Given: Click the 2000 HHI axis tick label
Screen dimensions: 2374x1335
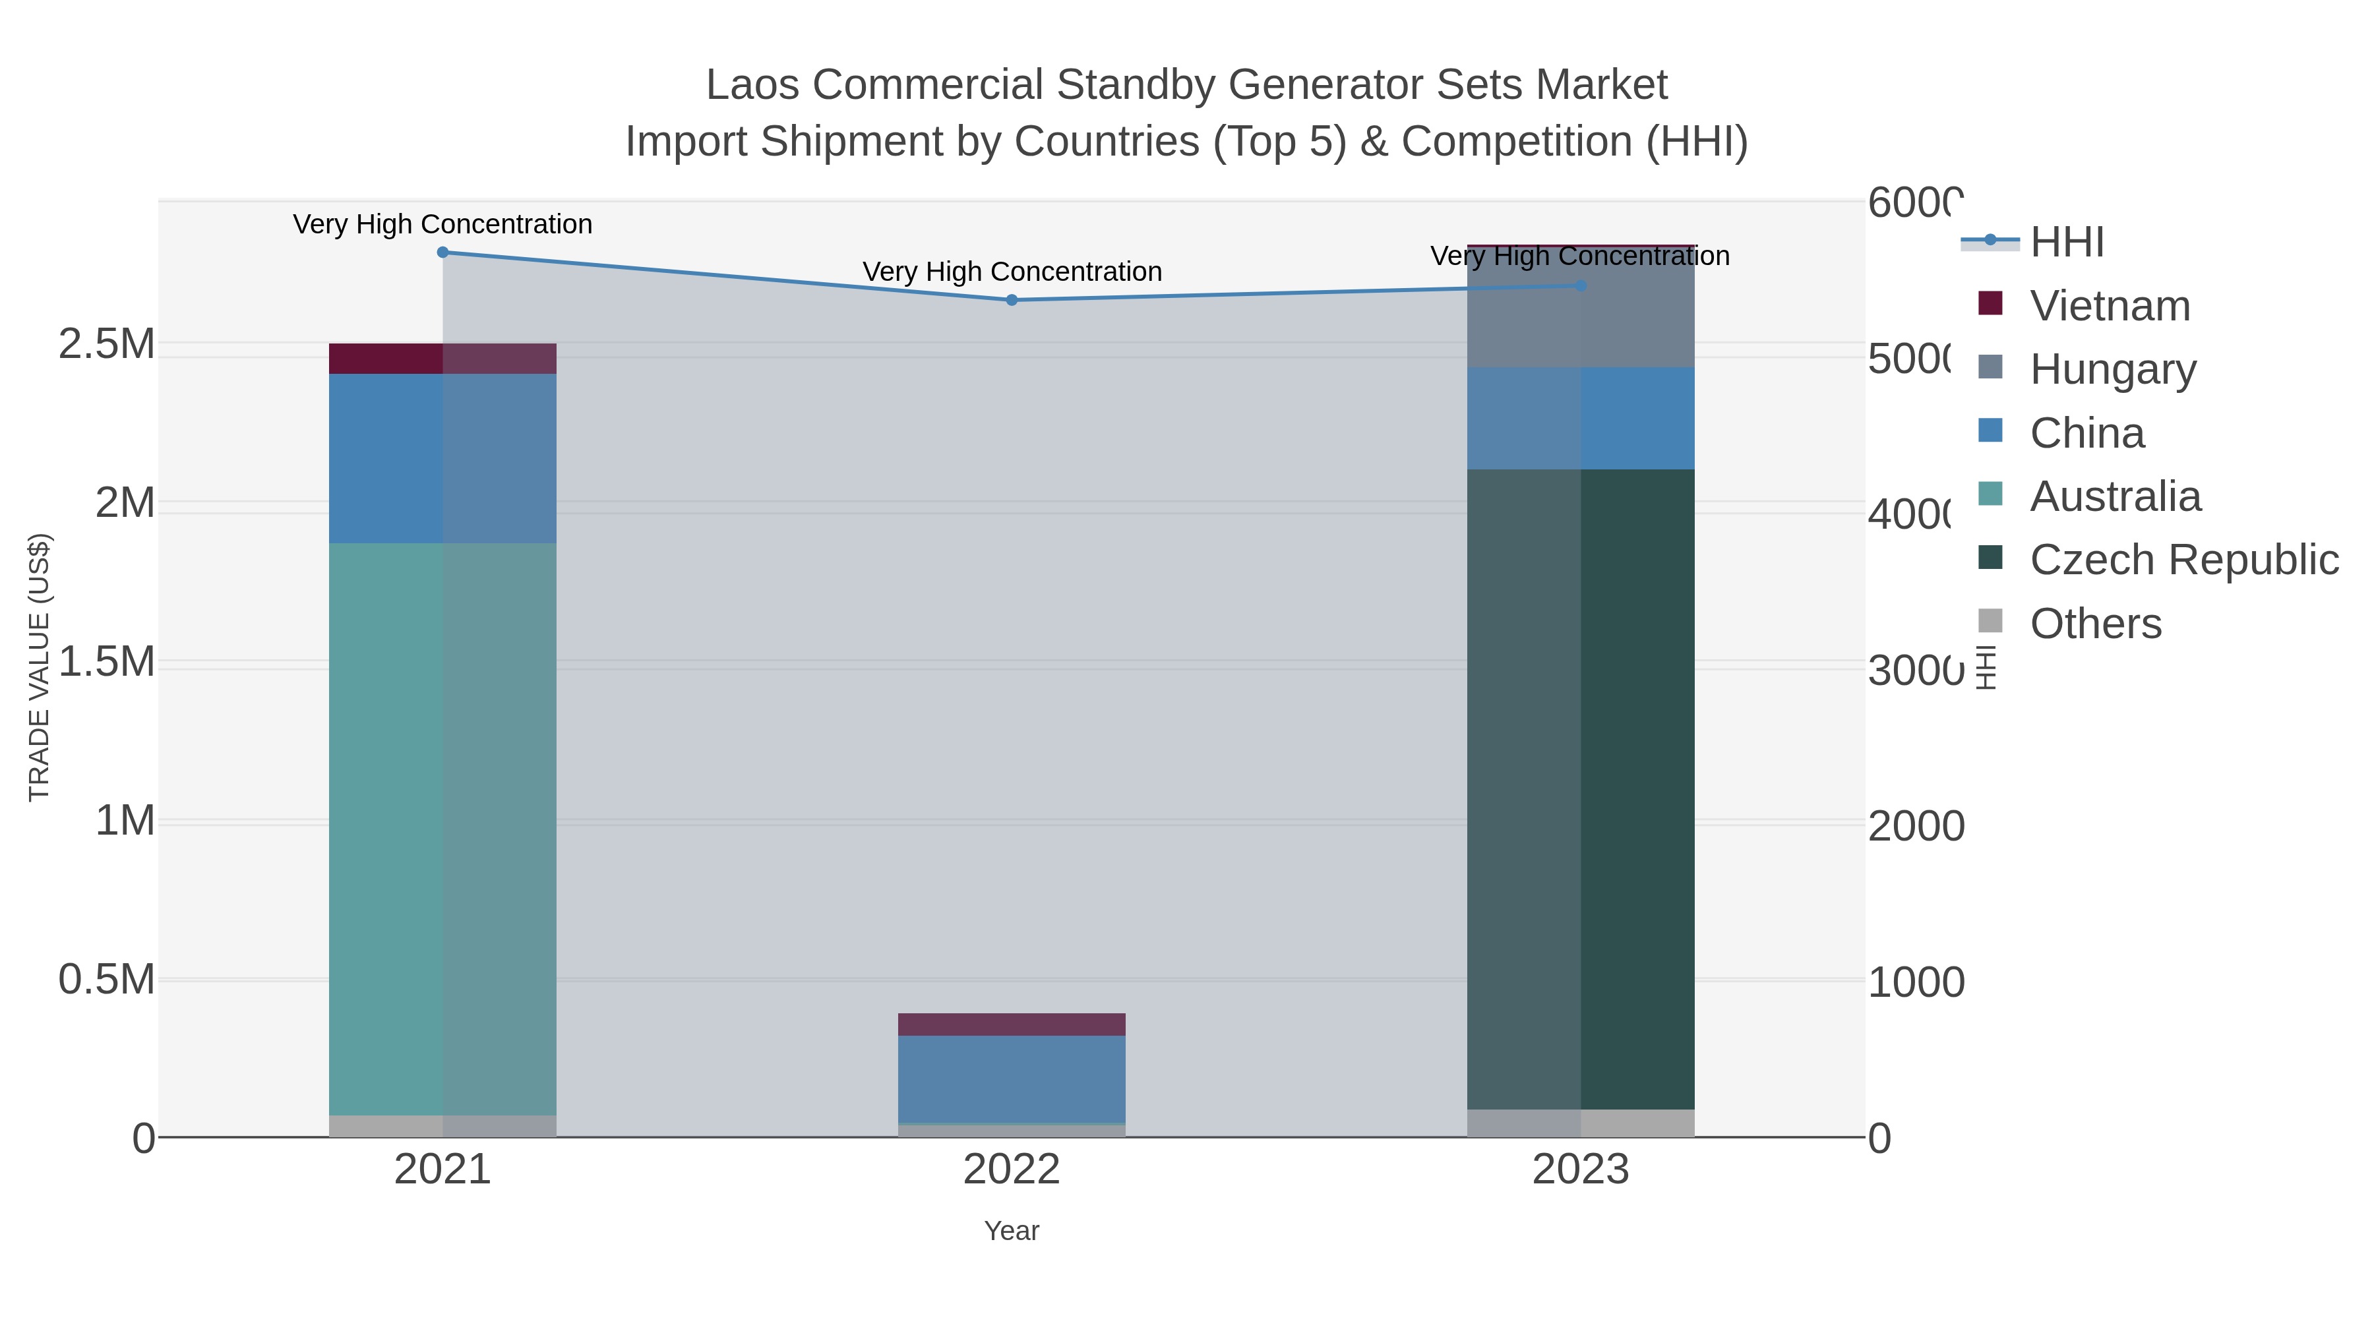Looking at the screenshot, I should coord(1917,827).
